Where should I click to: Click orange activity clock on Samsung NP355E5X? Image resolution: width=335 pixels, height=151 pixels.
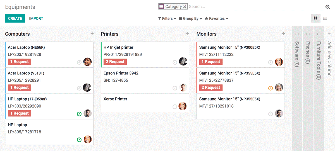coord(270,88)
